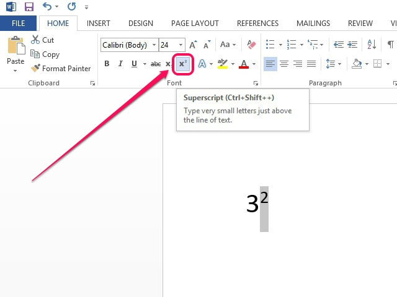This screenshot has height=297, width=397.
Task: Toggle Bold formatting
Action: tap(107, 64)
